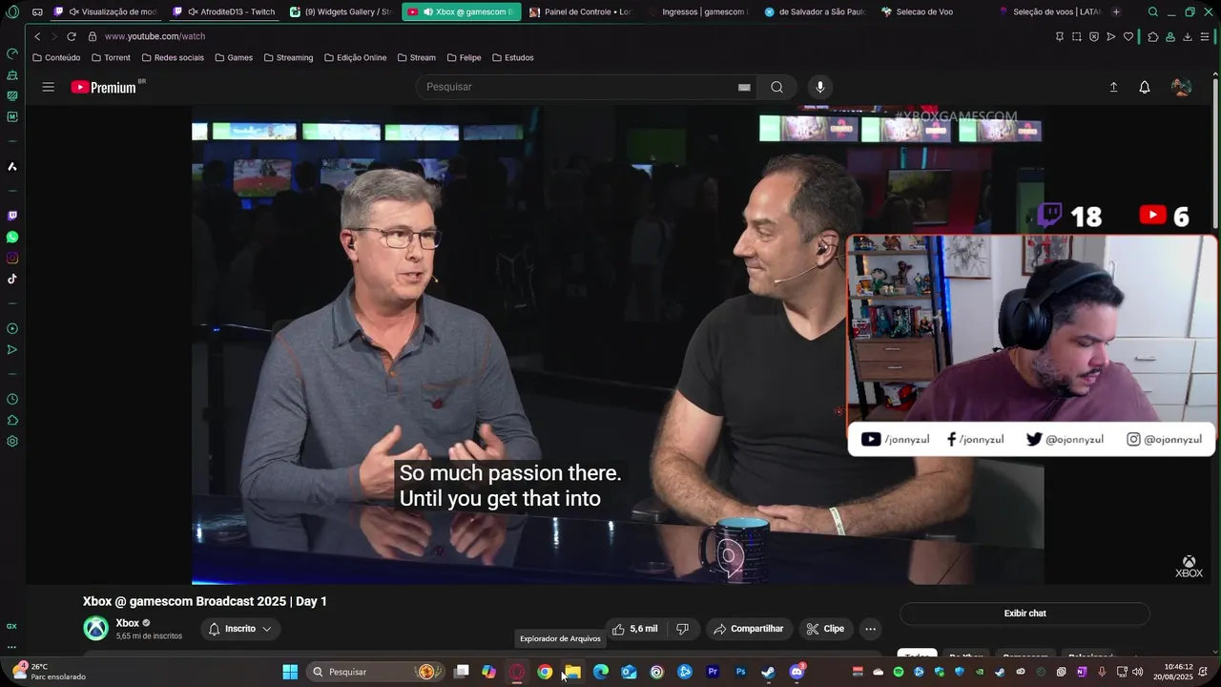
Task: Click the Windows taskbar Pesquisar search box
Action: pyautogui.click(x=374, y=672)
